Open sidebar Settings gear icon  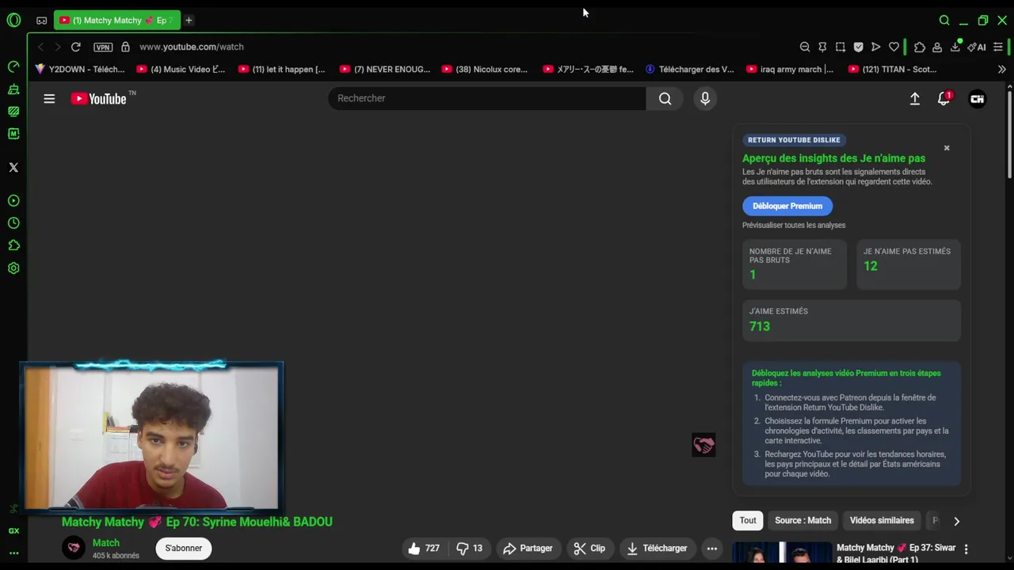[13, 268]
